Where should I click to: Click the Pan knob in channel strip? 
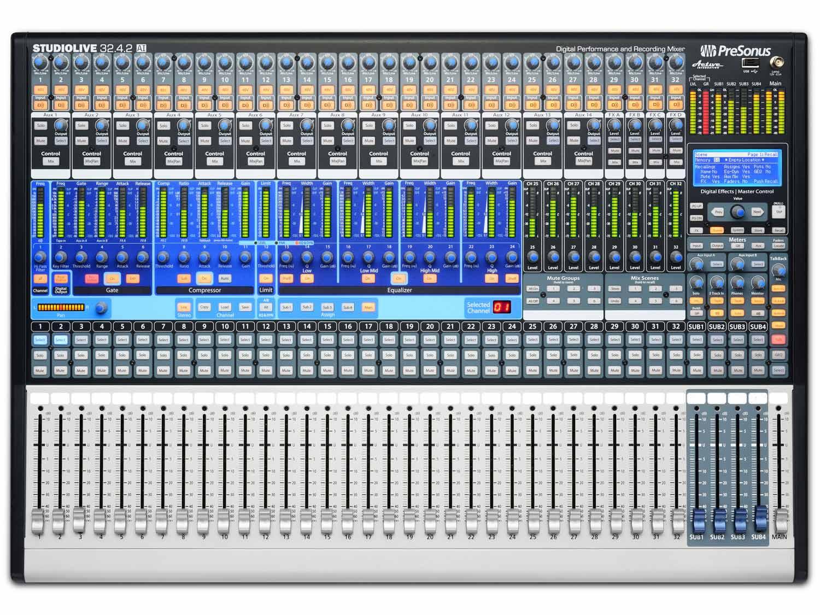pos(100,308)
